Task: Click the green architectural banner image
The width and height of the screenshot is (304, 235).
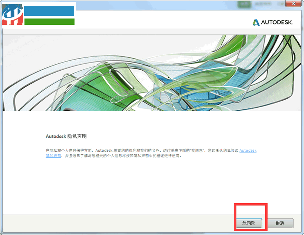Action: coord(152,72)
